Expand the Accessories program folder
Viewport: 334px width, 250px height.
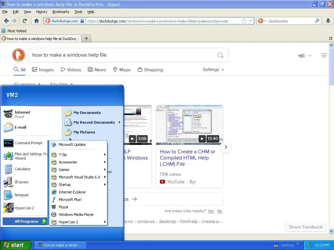(78, 162)
